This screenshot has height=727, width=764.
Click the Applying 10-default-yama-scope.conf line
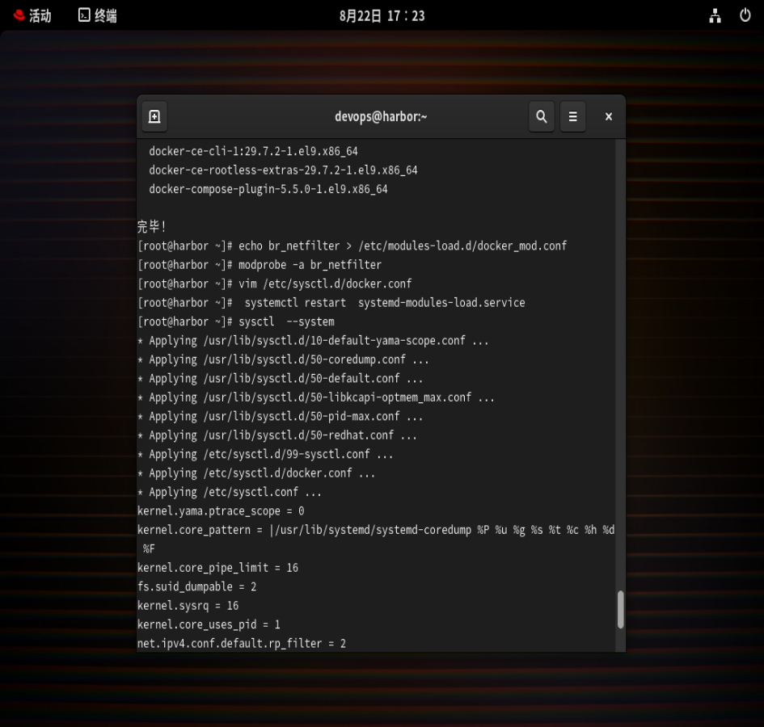point(313,341)
